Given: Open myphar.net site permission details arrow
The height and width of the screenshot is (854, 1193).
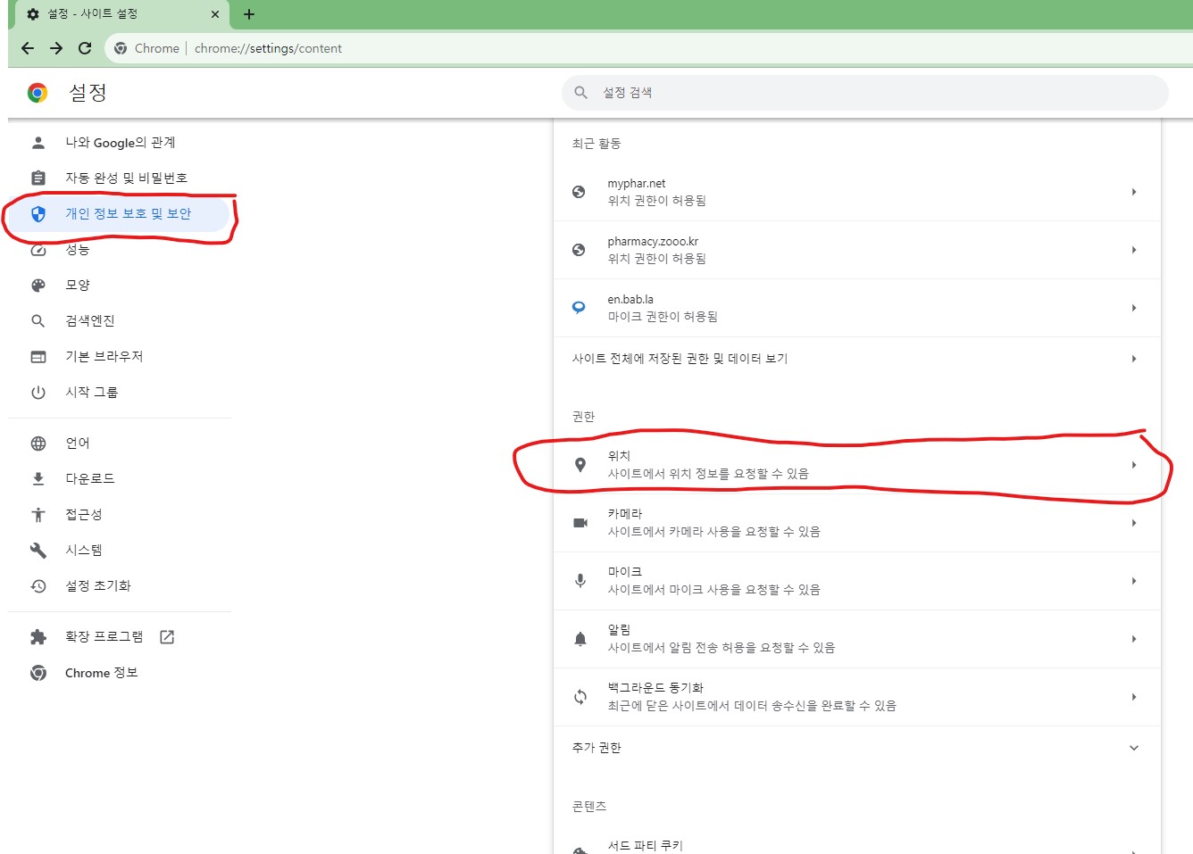Looking at the screenshot, I should pyautogui.click(x=1133, y=192).
